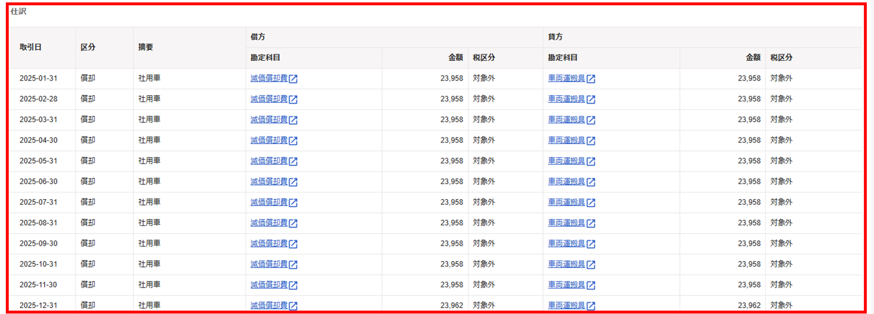Click the 取引日 column header
The image size is (874, 314).
pos(30,47)
